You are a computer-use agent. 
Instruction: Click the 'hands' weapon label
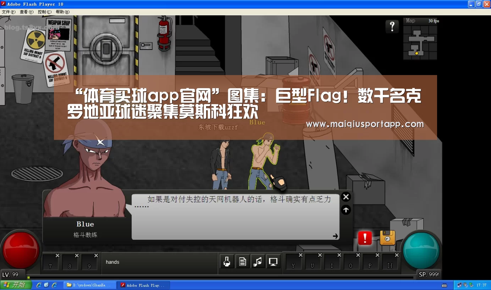click(112, 262)
